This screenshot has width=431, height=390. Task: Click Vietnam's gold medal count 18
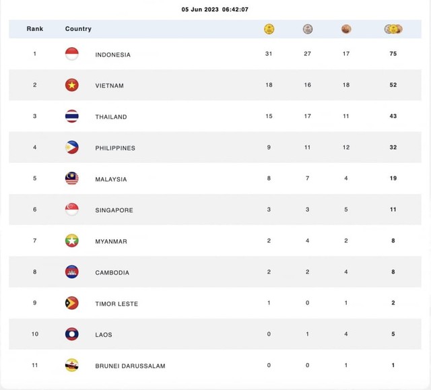pyautogui.click(x=269, y=85)
